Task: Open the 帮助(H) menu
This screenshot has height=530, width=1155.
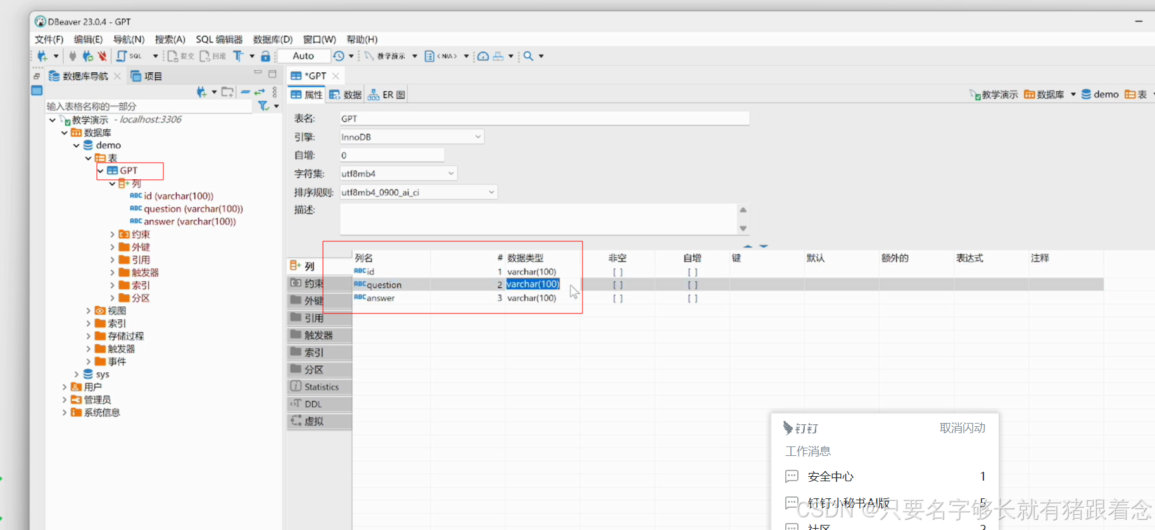Action: pos(362,39)
